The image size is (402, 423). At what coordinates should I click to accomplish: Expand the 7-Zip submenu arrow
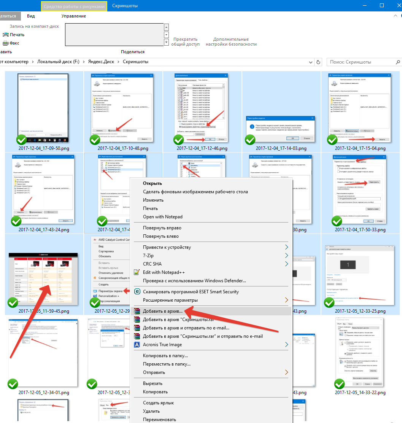(x=286, y=256)
